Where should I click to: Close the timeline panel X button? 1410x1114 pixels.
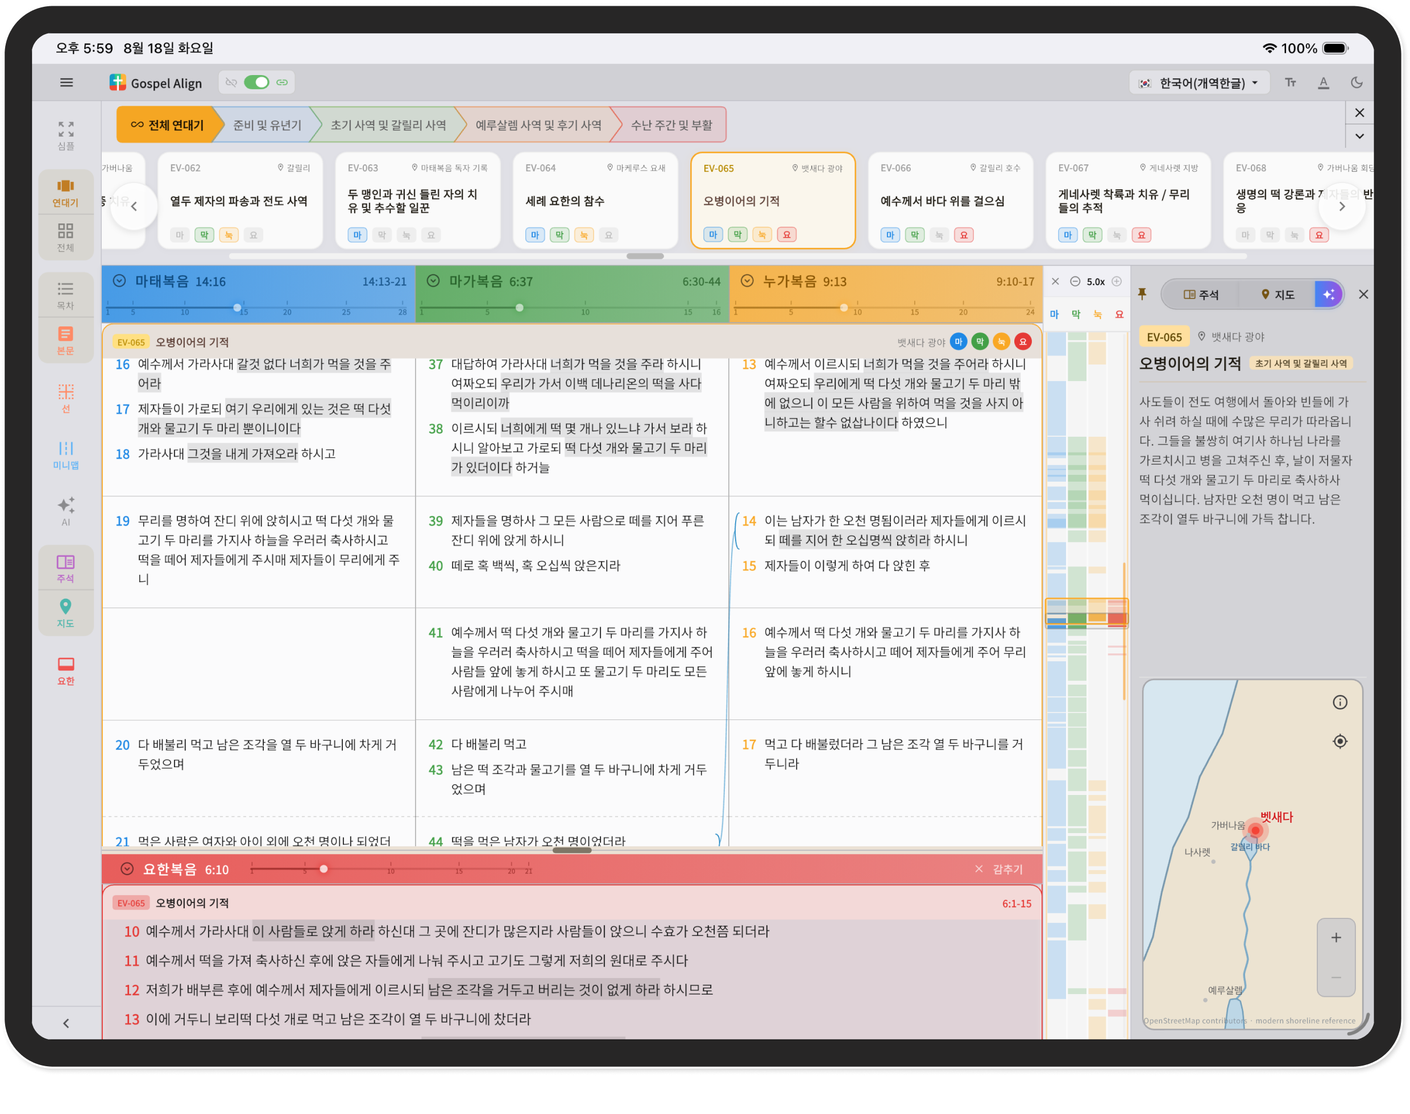[x=1359, y=113]
